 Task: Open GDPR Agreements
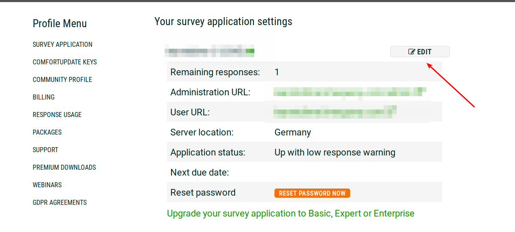point(59,202)
